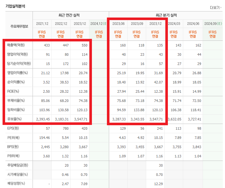Click the quarterly quick ratio 133.88
225x188 pixels.
139,110
